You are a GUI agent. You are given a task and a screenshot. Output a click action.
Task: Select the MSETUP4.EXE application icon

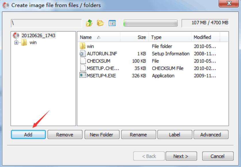83,75
